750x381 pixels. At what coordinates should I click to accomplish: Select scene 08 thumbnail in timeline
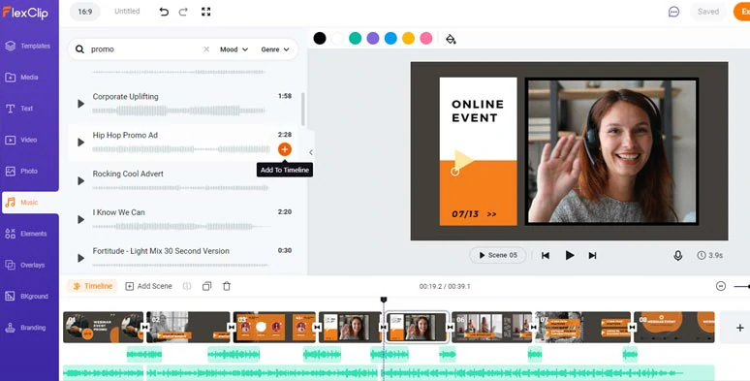[674, 327]
